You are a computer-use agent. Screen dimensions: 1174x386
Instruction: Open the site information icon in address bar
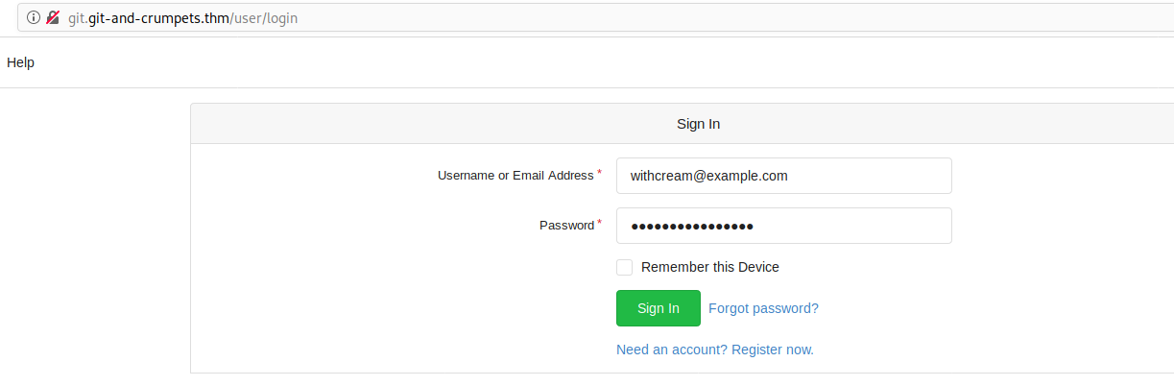34,17
